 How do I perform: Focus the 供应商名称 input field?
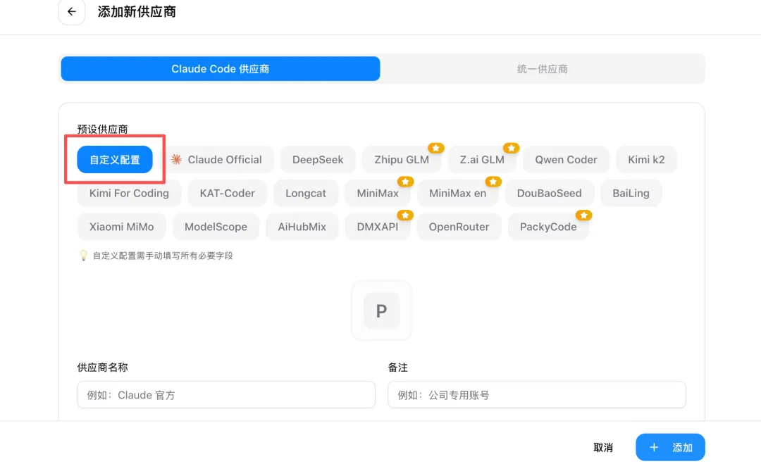[226, 395]
